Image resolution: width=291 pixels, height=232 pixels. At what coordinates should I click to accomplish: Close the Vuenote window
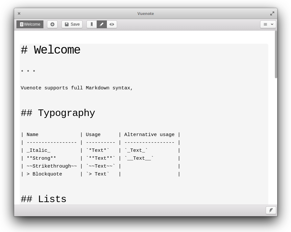[x=19, y=13]
